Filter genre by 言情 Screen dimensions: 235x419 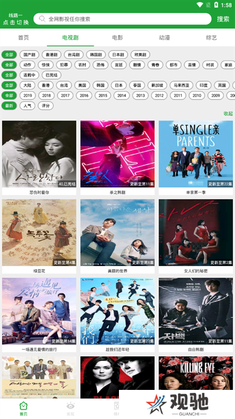tap(191, 65)
